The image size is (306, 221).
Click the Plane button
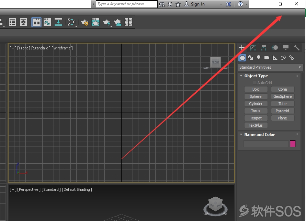coord(283,118)
